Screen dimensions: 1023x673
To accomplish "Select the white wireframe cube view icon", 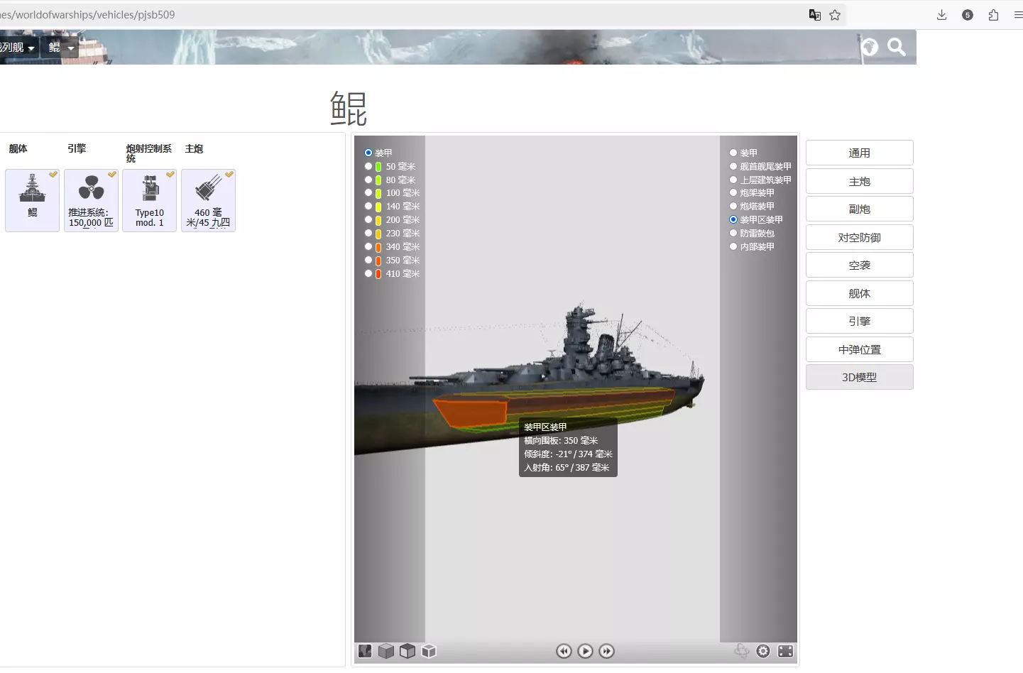I will 429,651.
